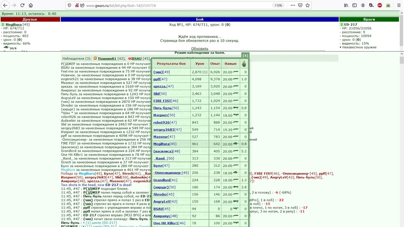Open ppff player in results table
Viewport: 404px width, 227px height.
(157, 79)
